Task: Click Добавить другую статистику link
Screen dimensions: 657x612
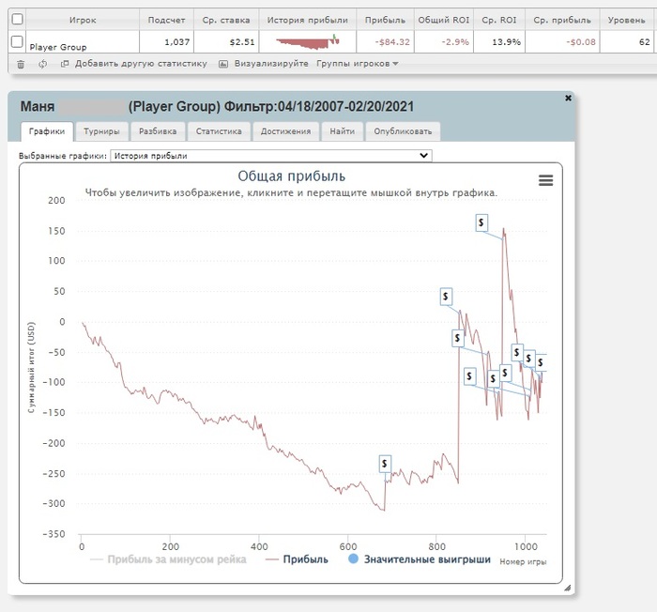Action: click(141, 64)
